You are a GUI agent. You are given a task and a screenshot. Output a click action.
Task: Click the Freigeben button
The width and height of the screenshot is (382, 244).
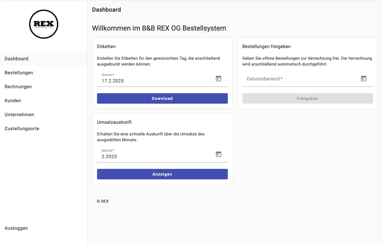pos(308,98)
